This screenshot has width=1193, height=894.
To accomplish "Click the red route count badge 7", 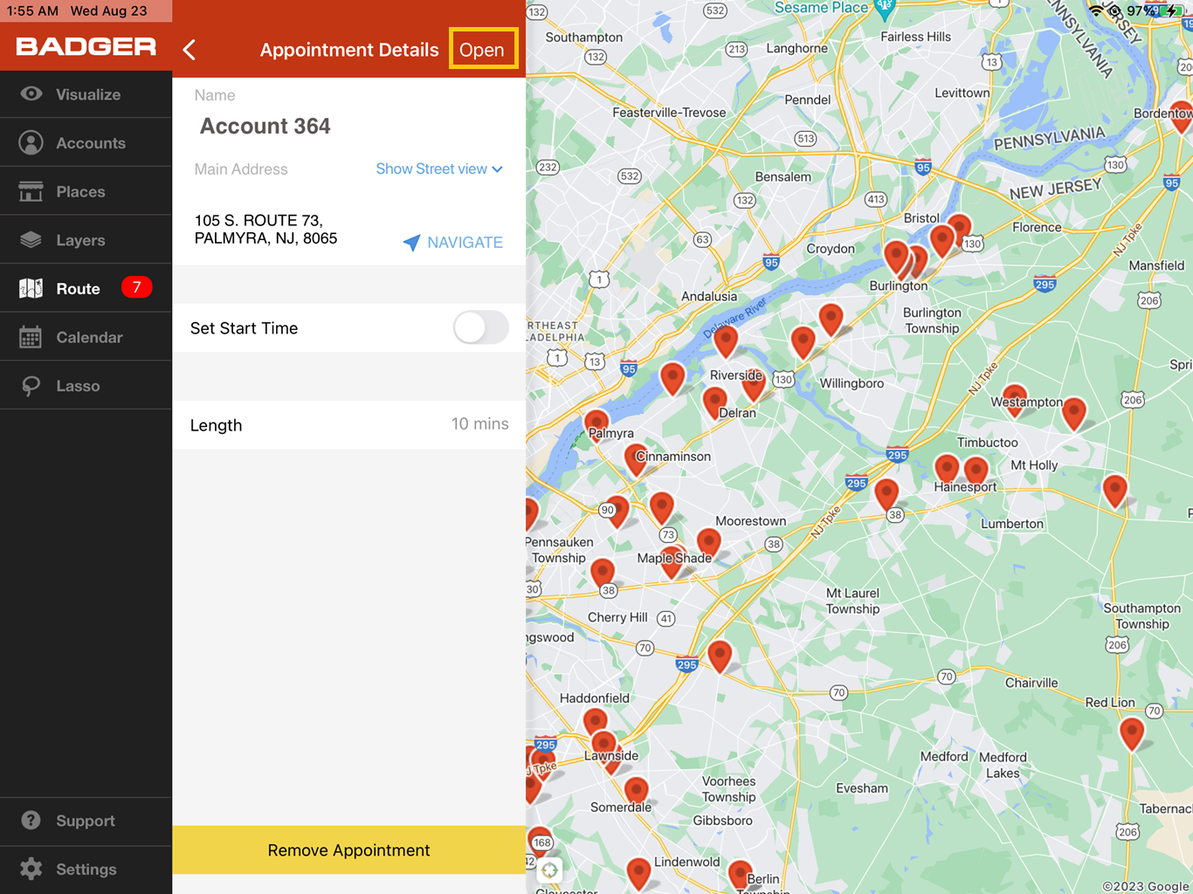I will [x=136, y=287].
